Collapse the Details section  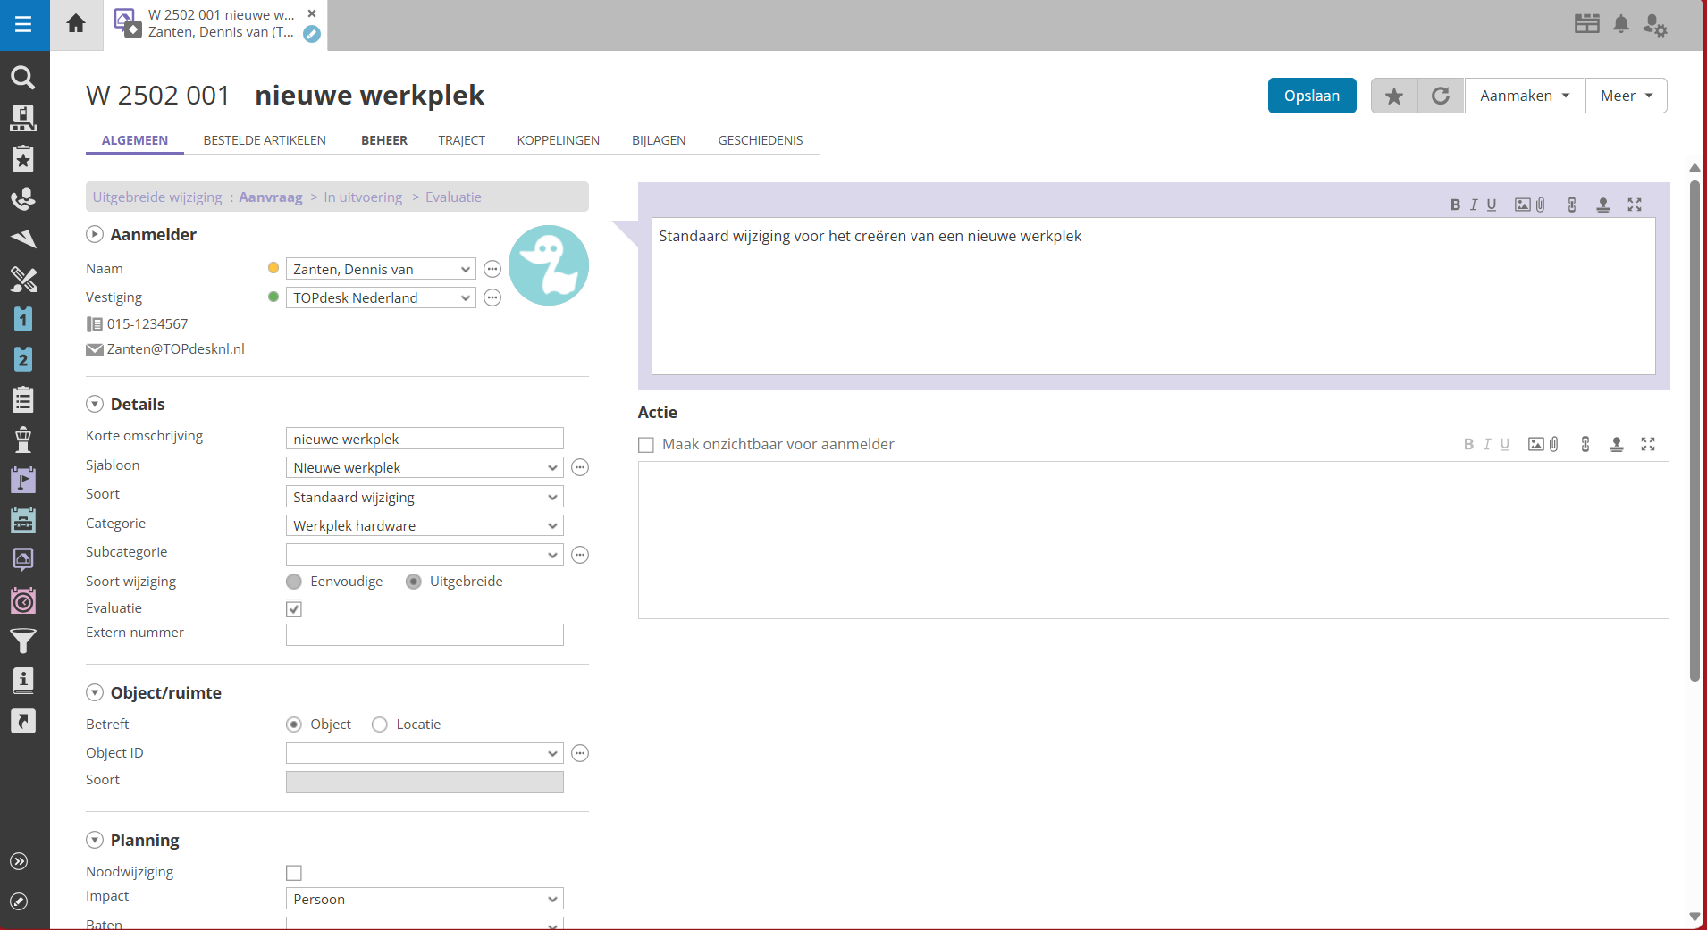pyautogui.click(x=95, y=404)
